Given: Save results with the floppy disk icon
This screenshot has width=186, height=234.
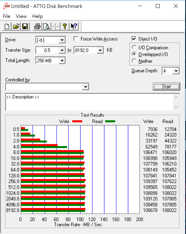Looking at the screenshot, I should point(25,27).
